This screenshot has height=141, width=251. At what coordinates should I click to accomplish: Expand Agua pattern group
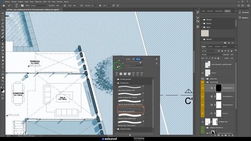pyautogui.click(x=202, y=27)
